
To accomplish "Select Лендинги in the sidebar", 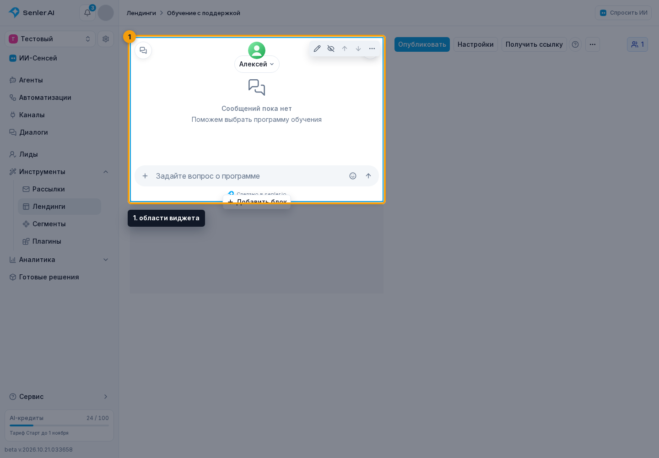I will (59, 207).
